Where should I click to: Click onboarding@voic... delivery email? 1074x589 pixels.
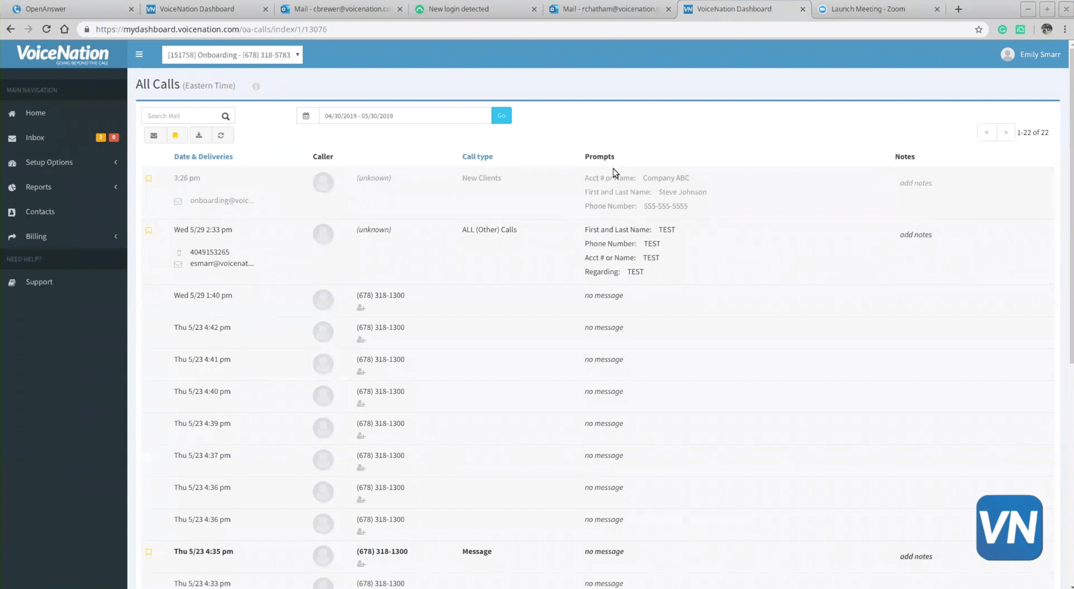coord(222,200)
